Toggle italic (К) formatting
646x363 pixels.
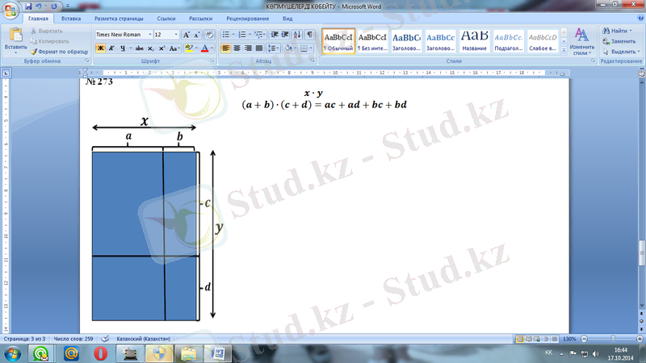pos(112,48)
